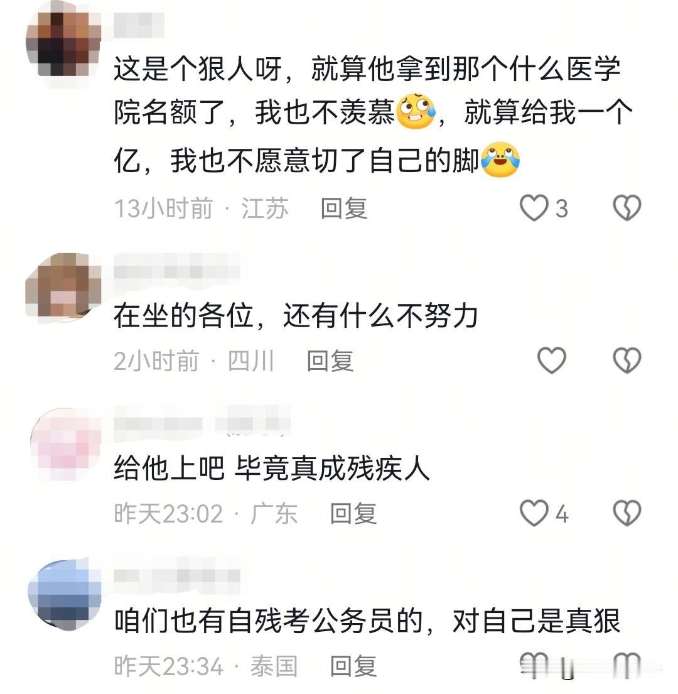678x694 pixels.
Task: Reply to the 13小时前 江苏 comment
Action: (344, 209)
